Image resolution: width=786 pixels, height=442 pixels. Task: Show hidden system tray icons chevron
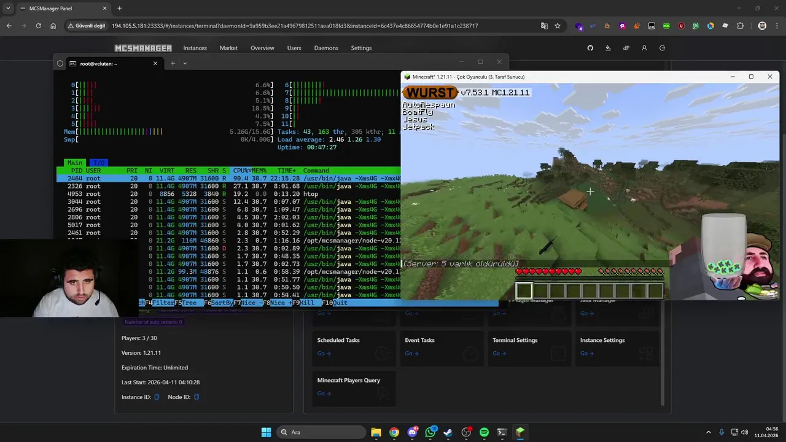708,432
